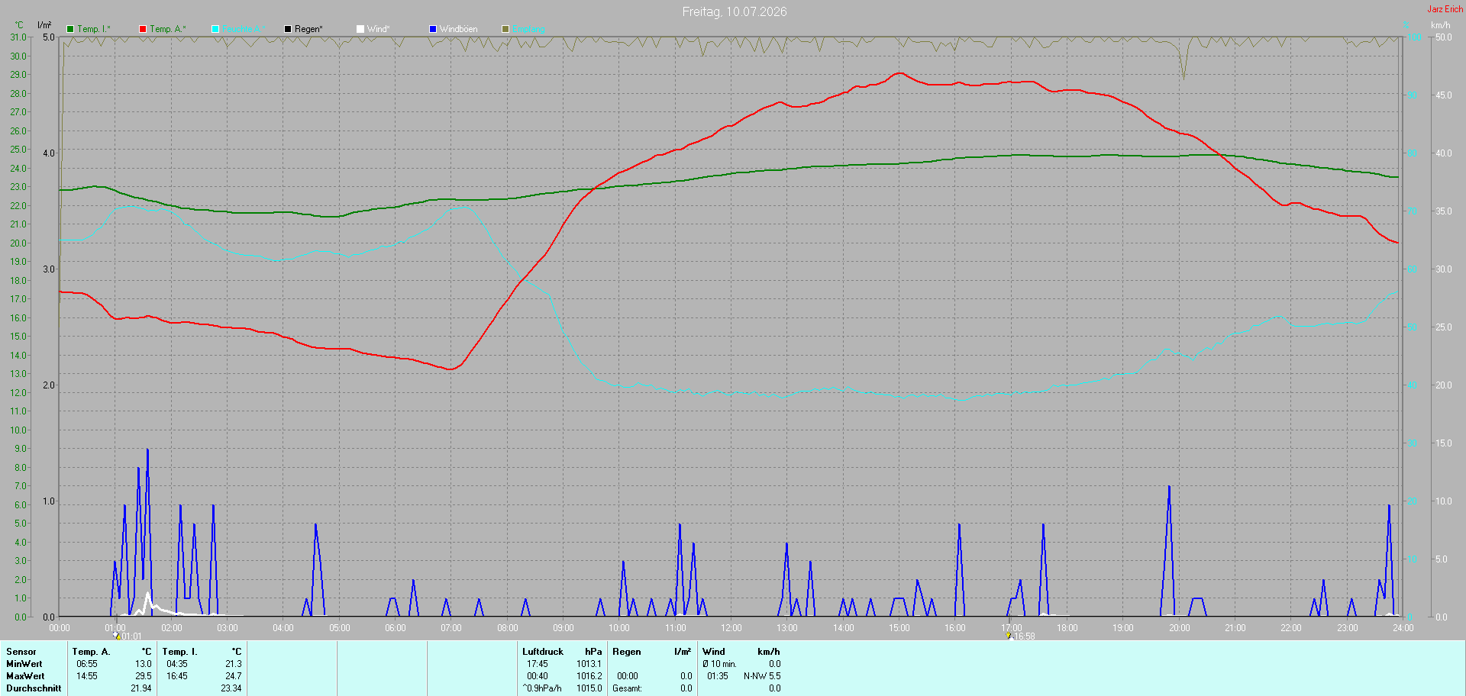Click the green Temp. I. legend swatch
1466x696 pixels.
[x=70, y=29]
